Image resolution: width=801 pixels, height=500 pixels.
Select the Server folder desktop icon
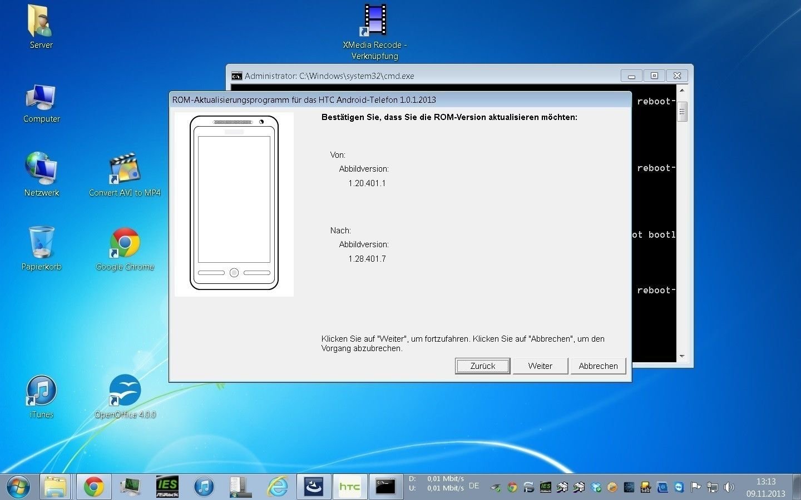(41, 27)
